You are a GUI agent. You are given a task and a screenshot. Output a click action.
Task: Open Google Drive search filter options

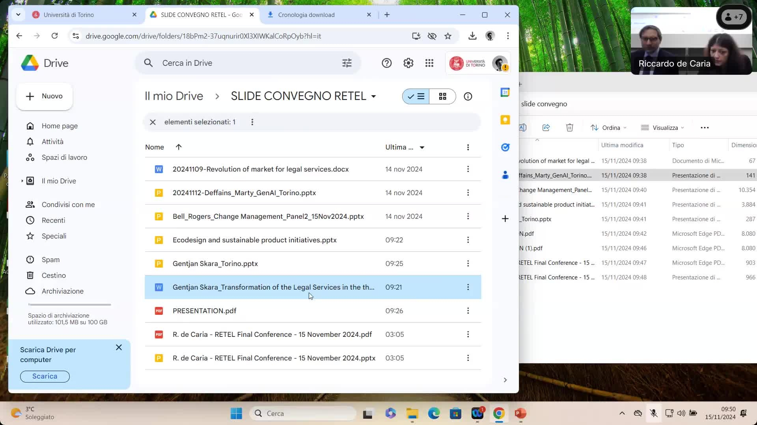tap(347, 63)
